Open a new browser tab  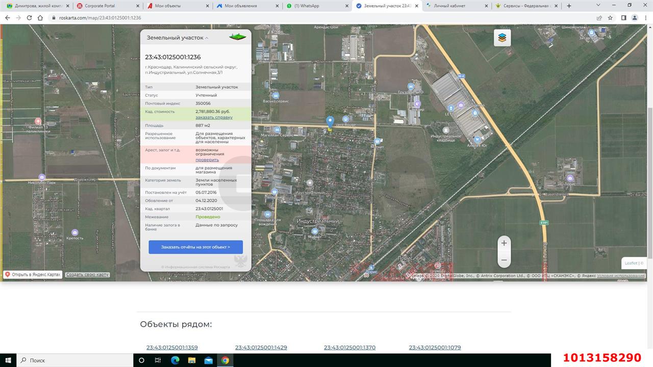click(x=569, y=6)
